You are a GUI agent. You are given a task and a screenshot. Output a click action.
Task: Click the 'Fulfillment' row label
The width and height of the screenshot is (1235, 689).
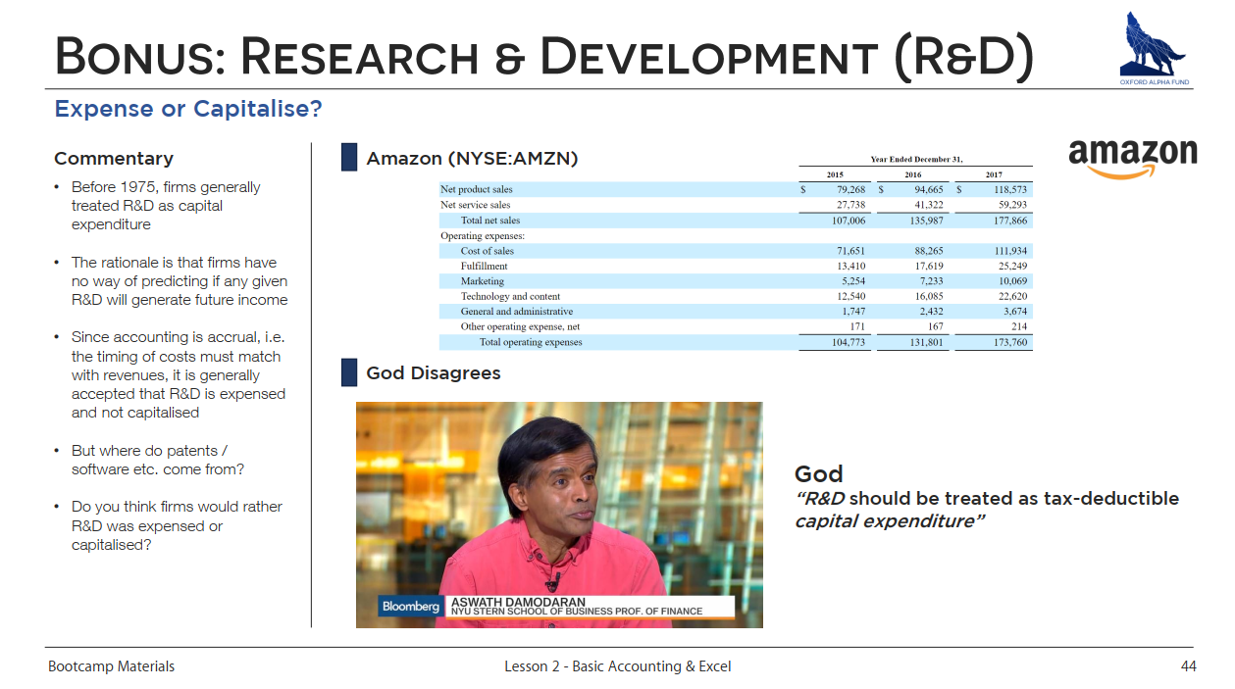point(485,266)
